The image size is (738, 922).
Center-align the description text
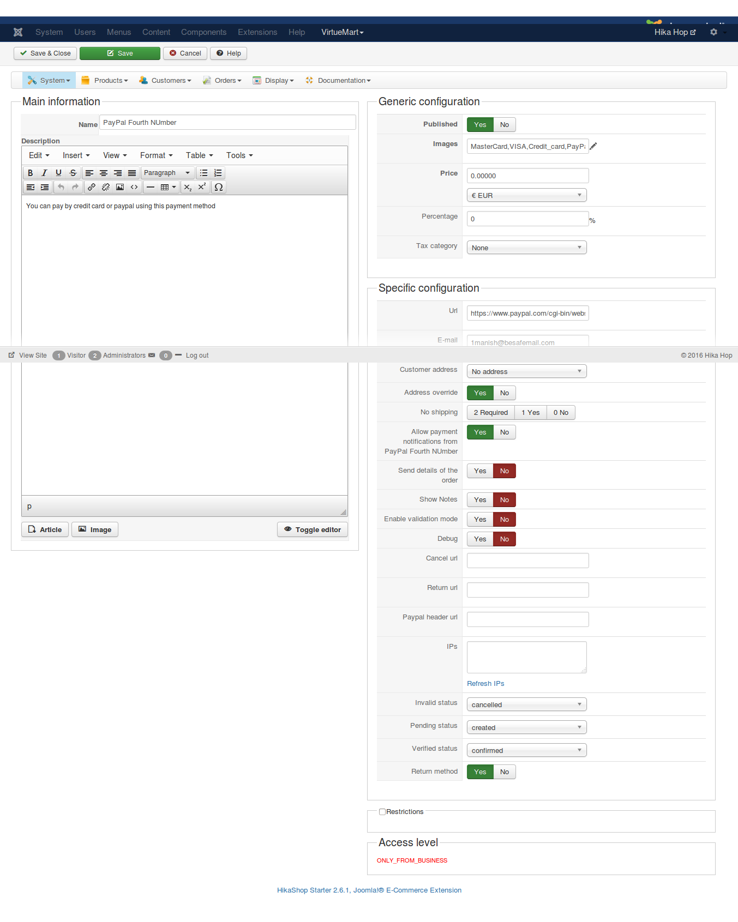(104, 173)
